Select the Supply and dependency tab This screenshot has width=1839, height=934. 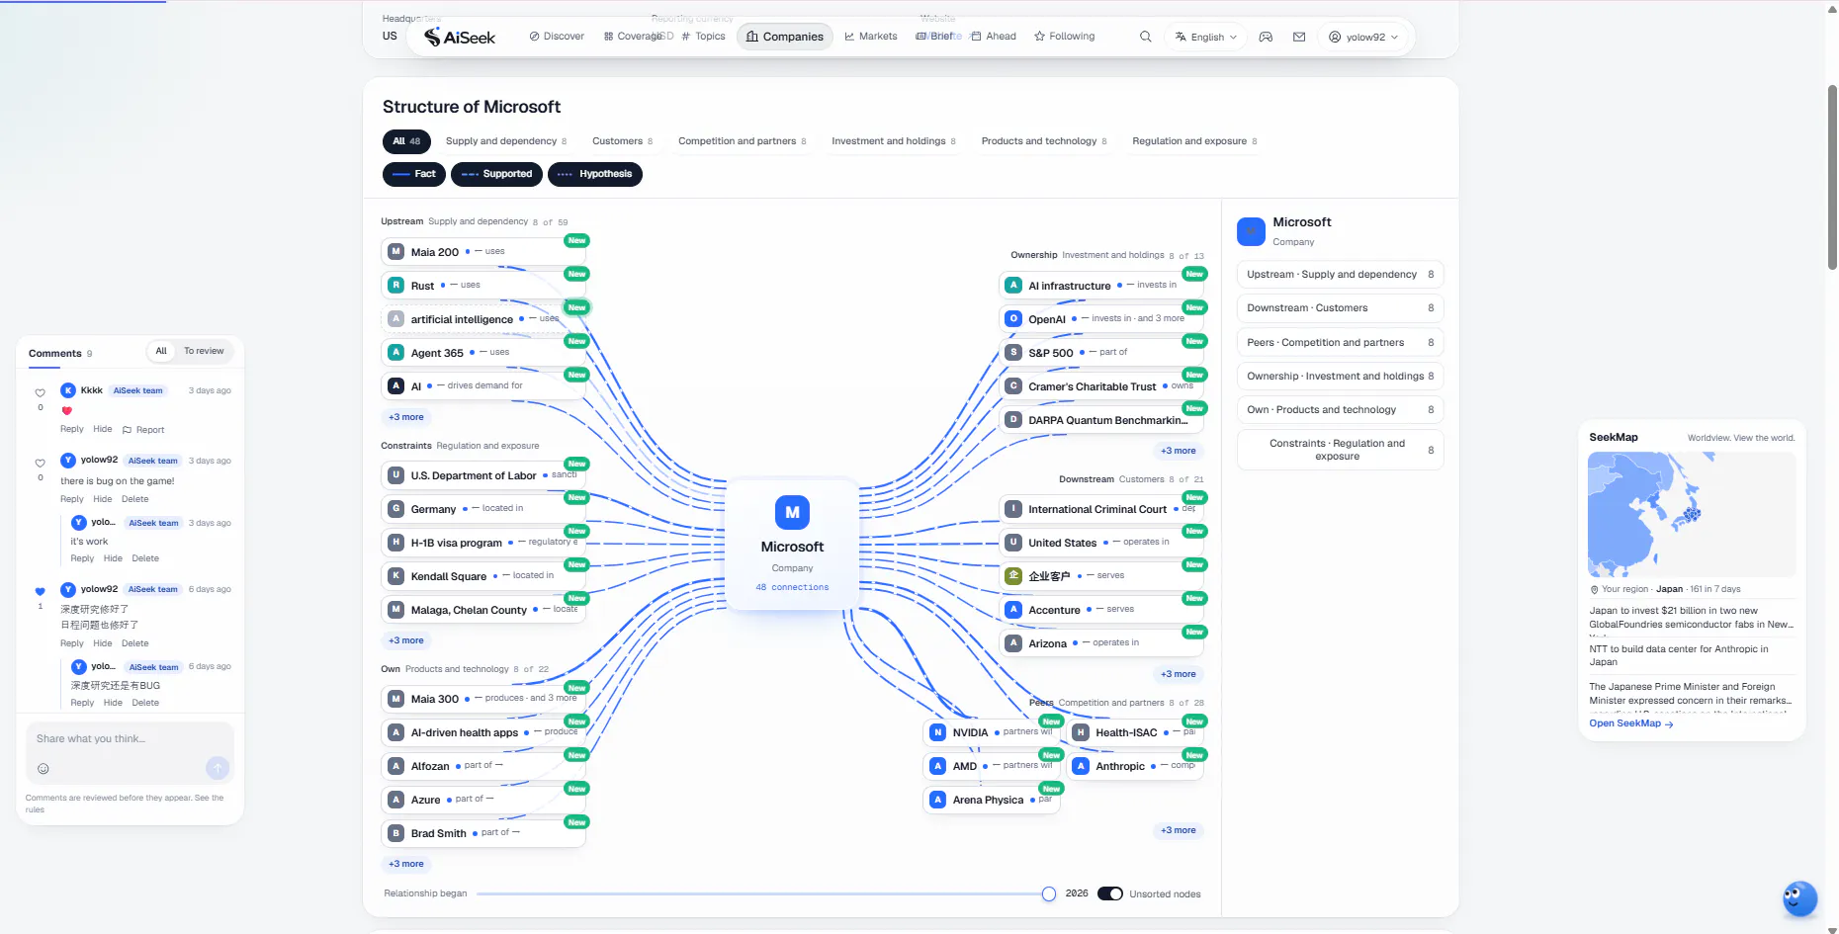click(506, 141)
